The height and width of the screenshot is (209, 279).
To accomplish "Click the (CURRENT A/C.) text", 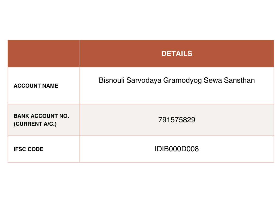I will click(35, 124).
